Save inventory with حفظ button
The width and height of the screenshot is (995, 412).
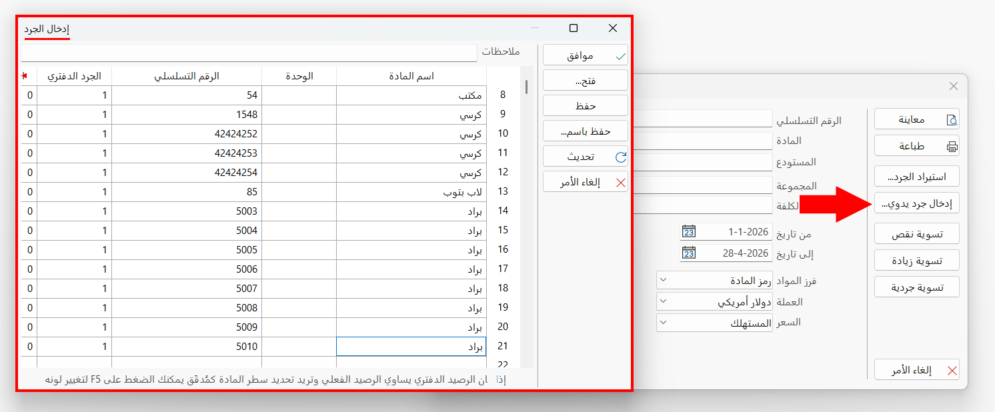(585, 106)
